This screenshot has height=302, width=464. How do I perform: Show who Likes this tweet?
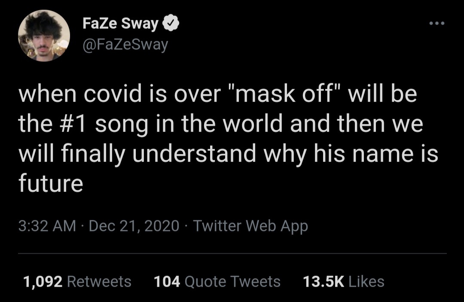366,281
